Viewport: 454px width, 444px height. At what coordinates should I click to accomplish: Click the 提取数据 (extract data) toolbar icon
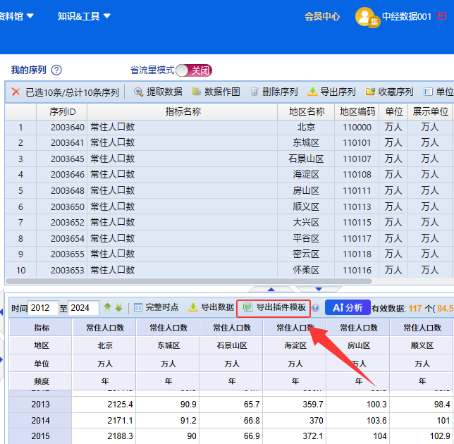point(139,92)
